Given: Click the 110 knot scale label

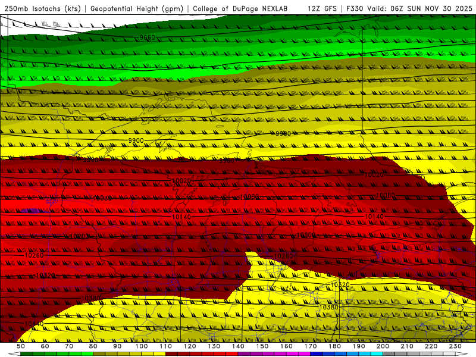Looking at the screenshot, I should click(165, 346).
